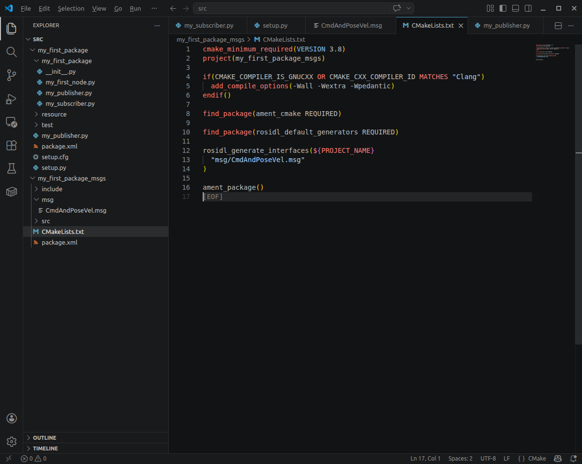582x464 pixels.
Task: Go back with the left arrow
Action: (x=173, y=8)
